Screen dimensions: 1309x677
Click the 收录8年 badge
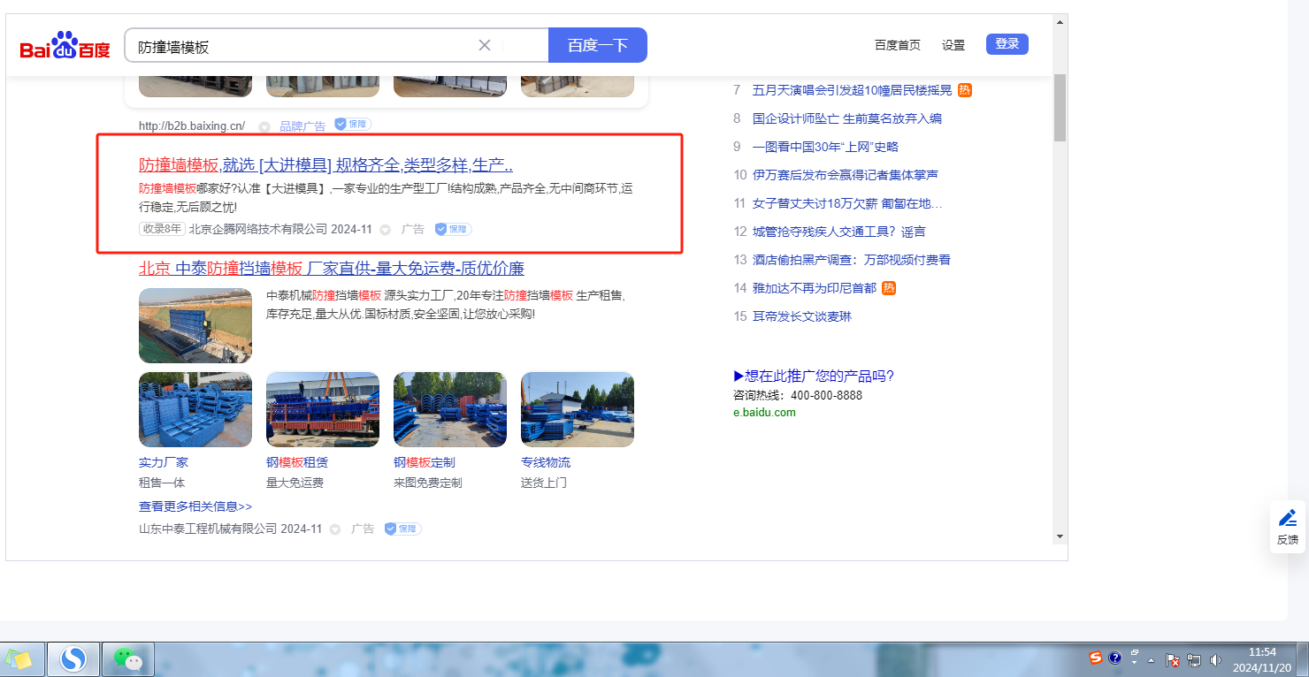pos(161,229)
